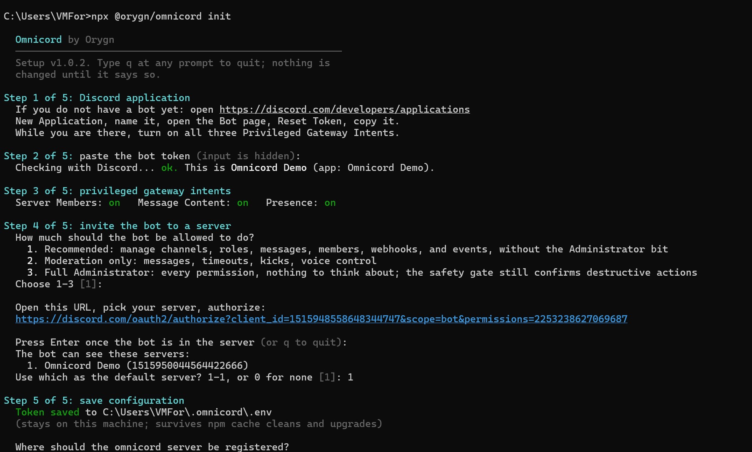752x452 pixels.
Task: Click the 'Step 1 of 5: Discord application' heading
Action: (97, 98)
